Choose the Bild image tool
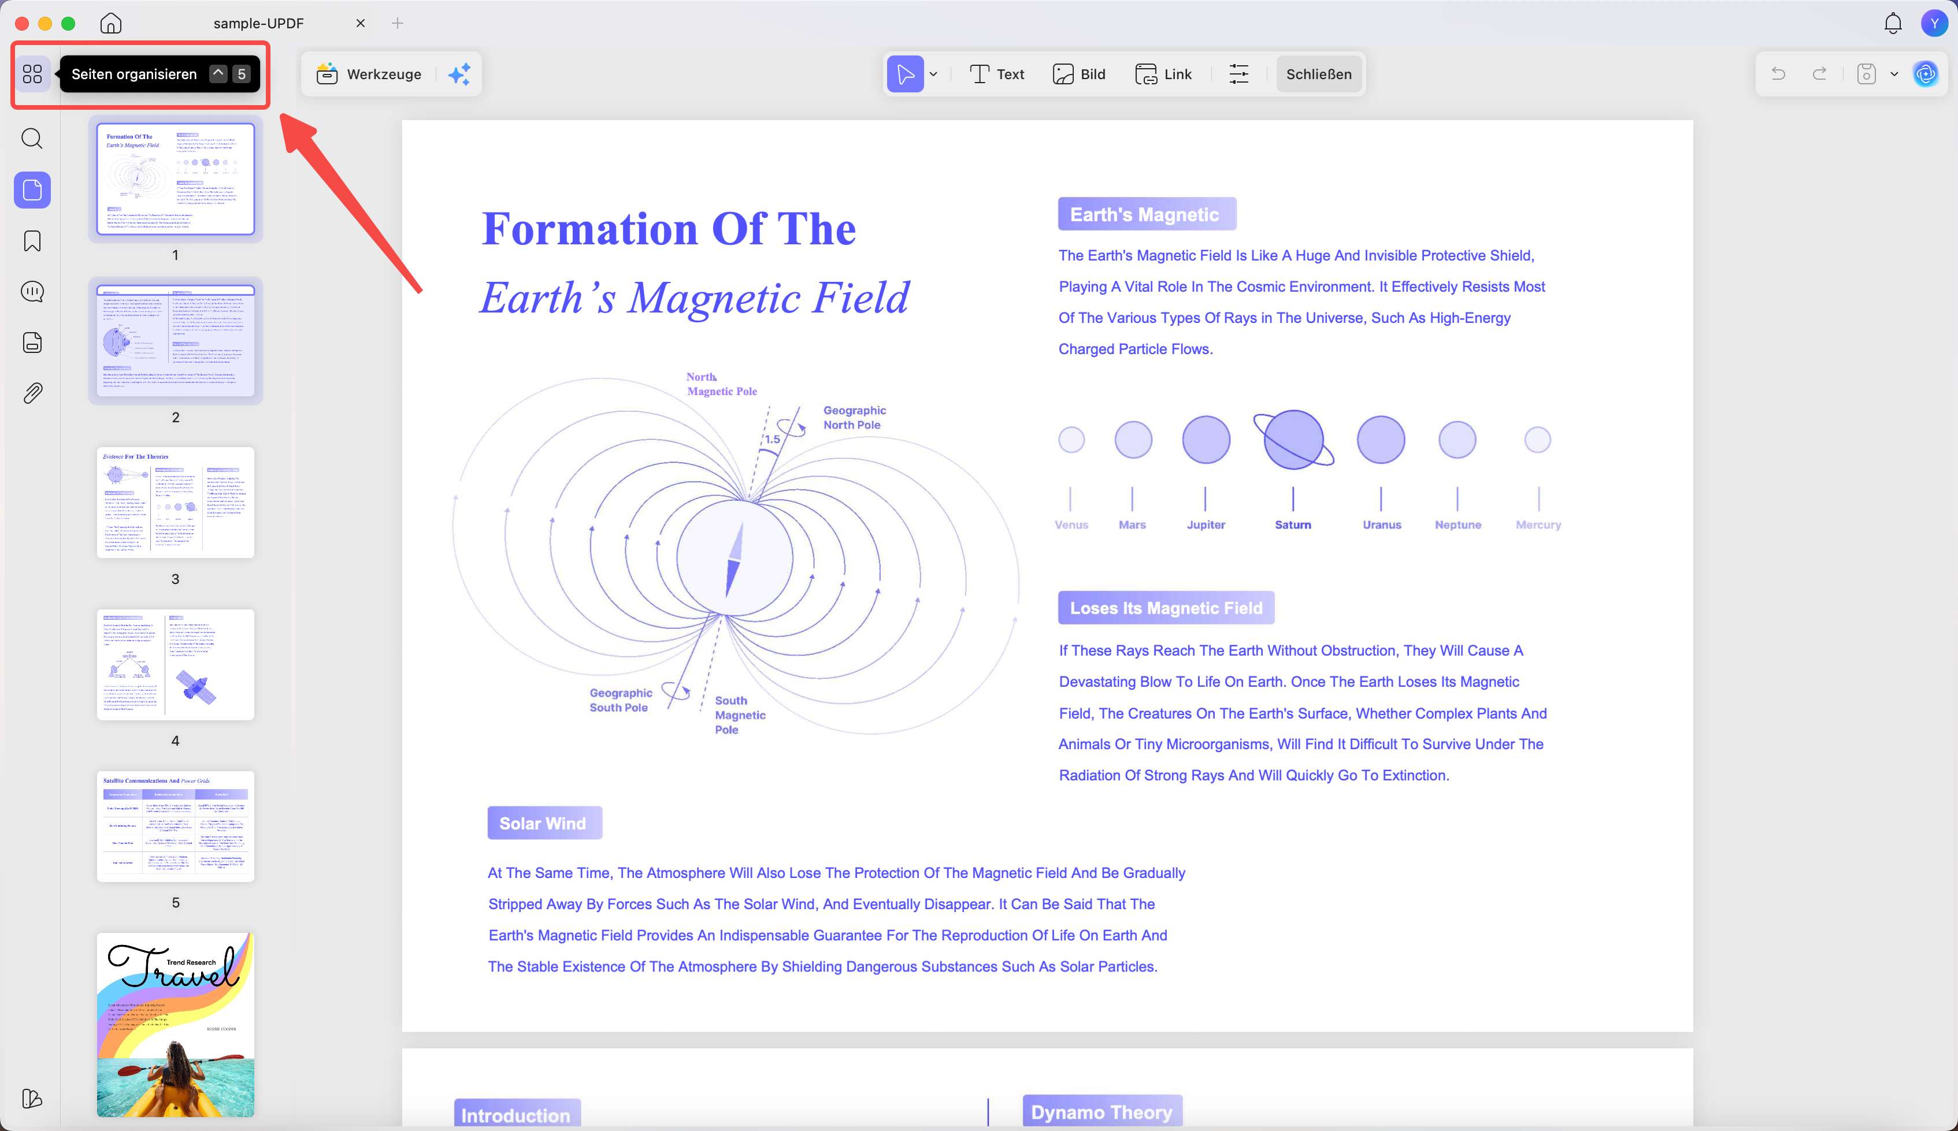Image resolution: width=1958 pixels, height=1131 pixels. click(1078, 74)
